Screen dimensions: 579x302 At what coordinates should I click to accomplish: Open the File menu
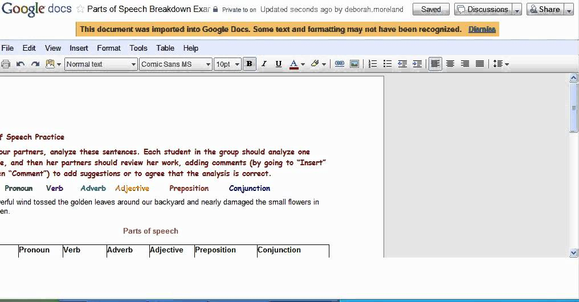pos(7,48)
